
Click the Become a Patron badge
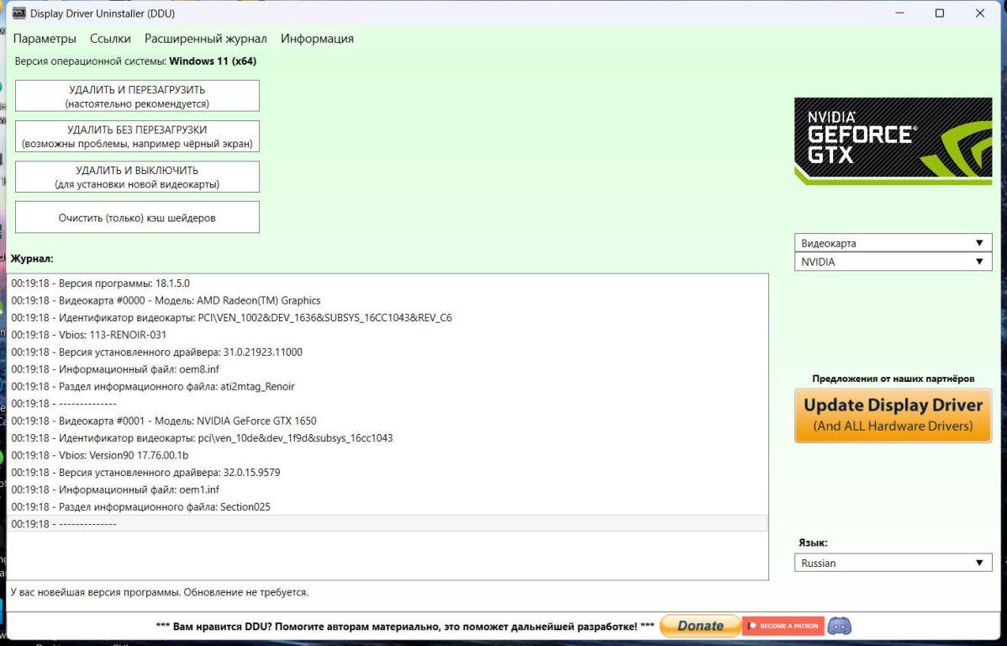point(783,626)
